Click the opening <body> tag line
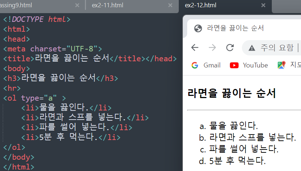The image size is (301, 171). click(x=16, y=69)
